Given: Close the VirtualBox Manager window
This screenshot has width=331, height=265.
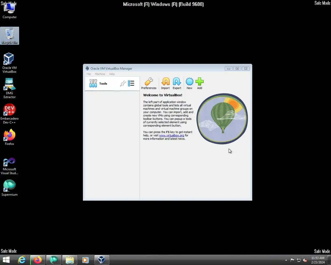Looking at the screenshot, I should (246, 69).
